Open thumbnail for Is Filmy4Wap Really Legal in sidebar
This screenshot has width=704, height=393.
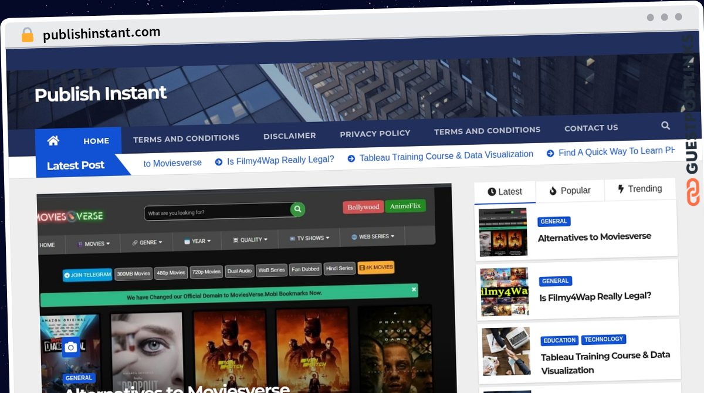point(505,292)
